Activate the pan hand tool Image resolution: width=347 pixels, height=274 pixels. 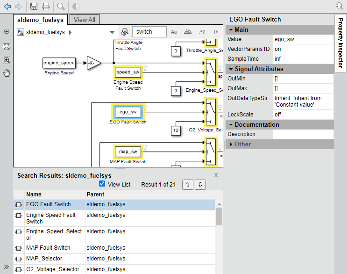pos(7,73)
